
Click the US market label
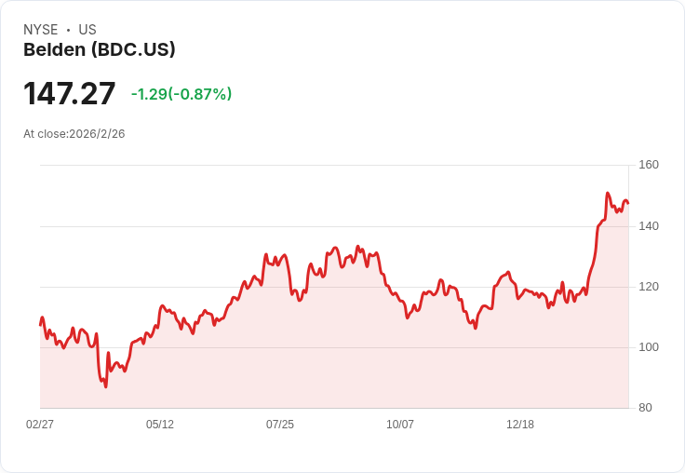click(x=87, y=30)
